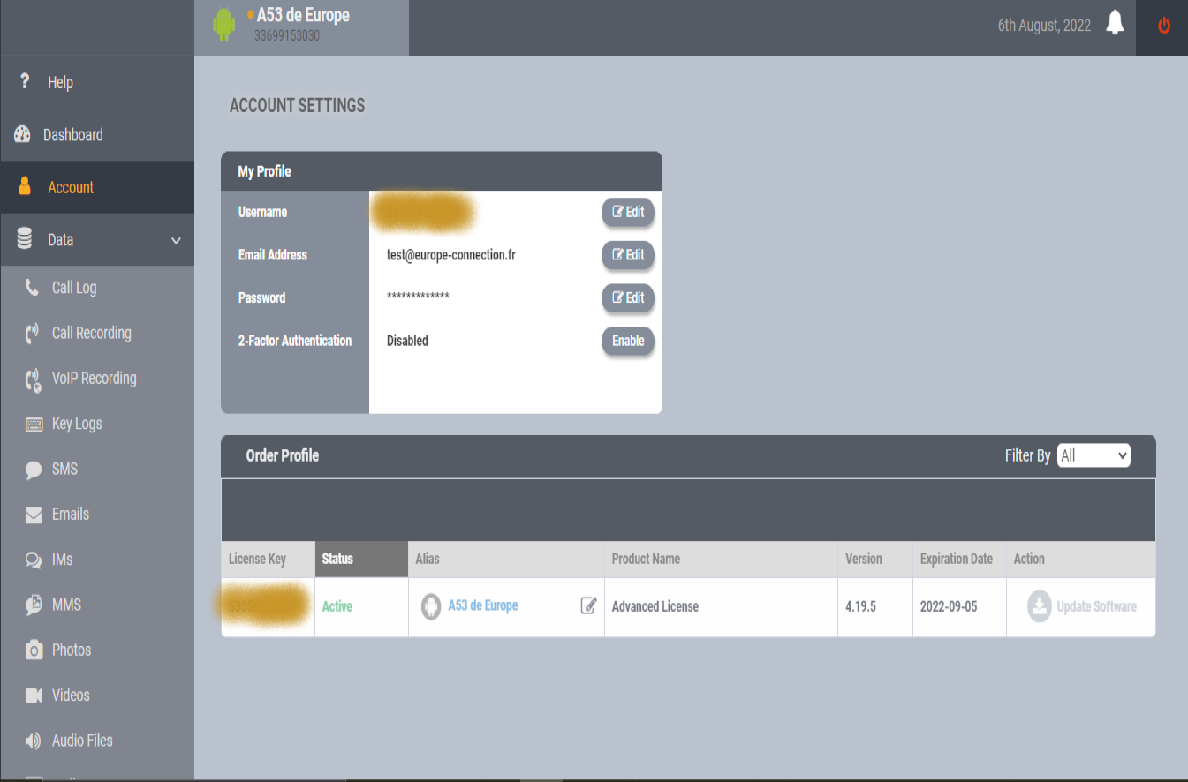The height and width of the screenshot is (782, 1188).
Task: Edit alias pencil icon for A53 de Europe
Action: click(588, 605)
